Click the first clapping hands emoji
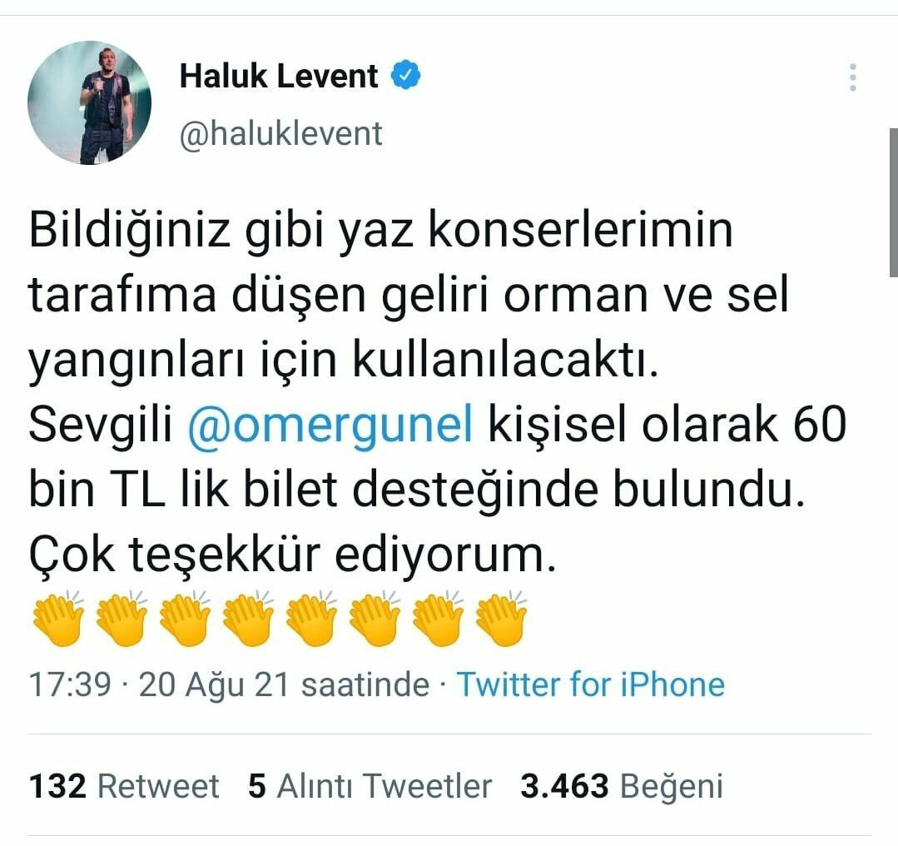This screenshot has height=846, width=898. pos(58,619)
